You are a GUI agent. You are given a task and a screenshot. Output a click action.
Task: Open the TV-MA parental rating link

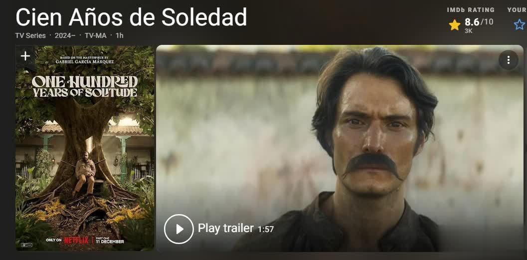[95, 35]
